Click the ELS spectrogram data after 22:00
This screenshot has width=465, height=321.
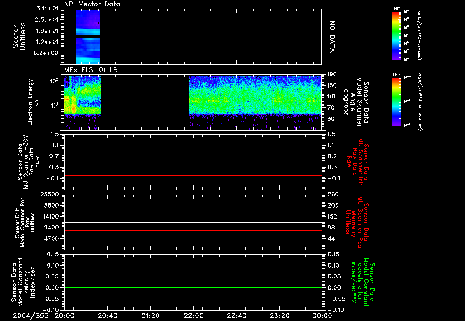tap(255, 103)
